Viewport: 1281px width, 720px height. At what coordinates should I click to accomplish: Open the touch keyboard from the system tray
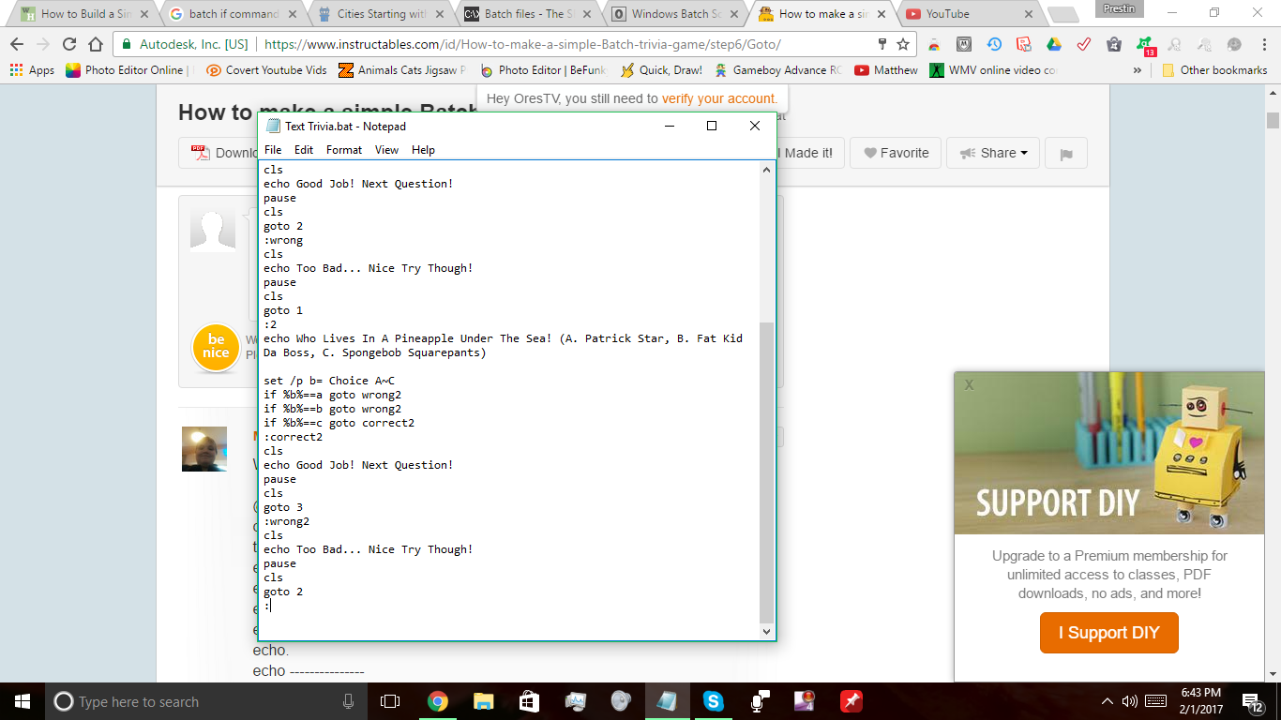(1155, 701)
